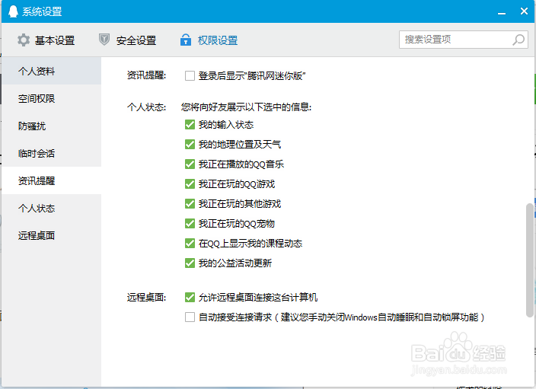Viewport: 536px width, 389px height.
Task: Go to 空间权限 in the sidebar
Action: [x=51, y=98]
